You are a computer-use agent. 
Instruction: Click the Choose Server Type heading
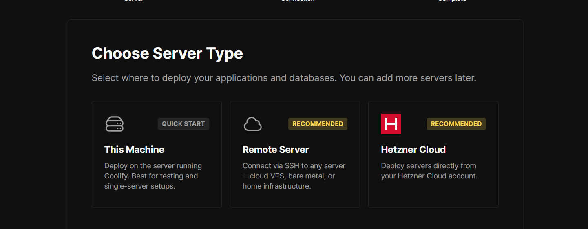(167, 53)
